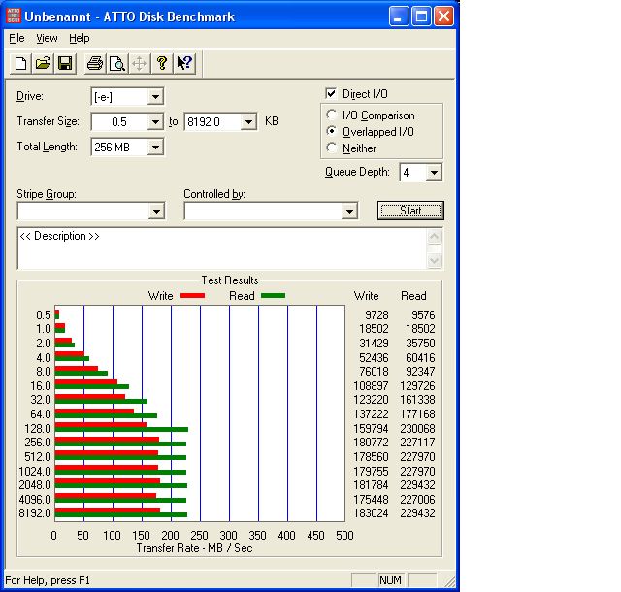Start the benchmark with the Start button
Viewport: 621px width, 592px height.
tap(410, 211)
